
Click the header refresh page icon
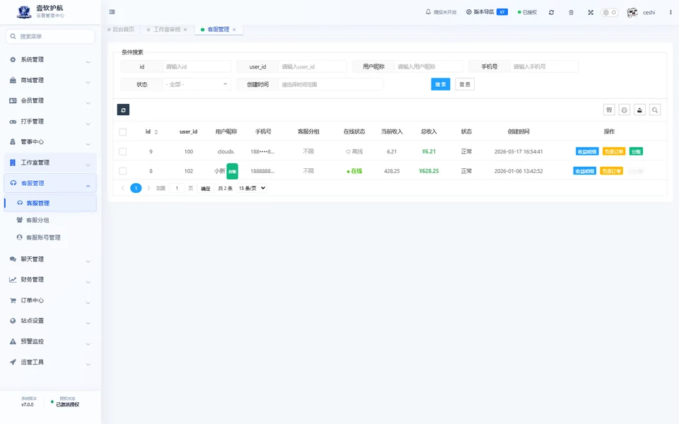click(551, 13)
